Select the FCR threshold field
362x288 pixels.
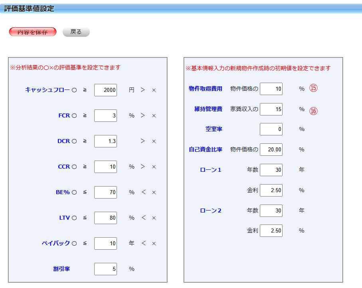pos(105,115)
